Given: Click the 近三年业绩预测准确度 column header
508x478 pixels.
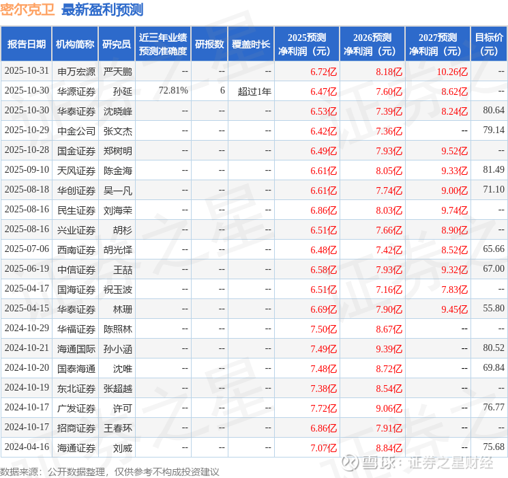Looking at the screenshot, I should point(163,44).
